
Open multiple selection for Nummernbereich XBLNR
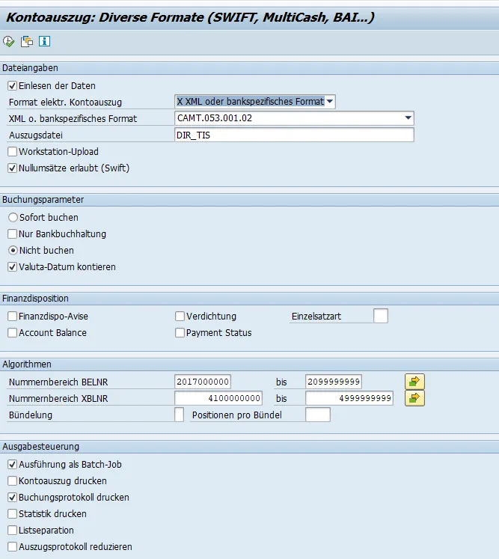coord(414,398)
